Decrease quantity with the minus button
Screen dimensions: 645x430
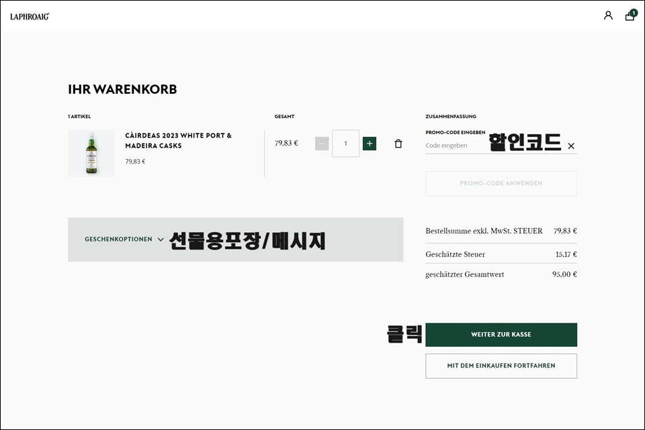[322, 144]
